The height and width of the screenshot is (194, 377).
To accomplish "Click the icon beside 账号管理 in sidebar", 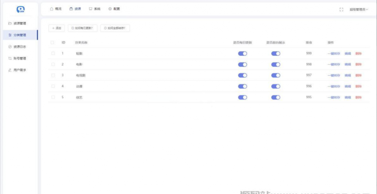I will click(10, 58).
